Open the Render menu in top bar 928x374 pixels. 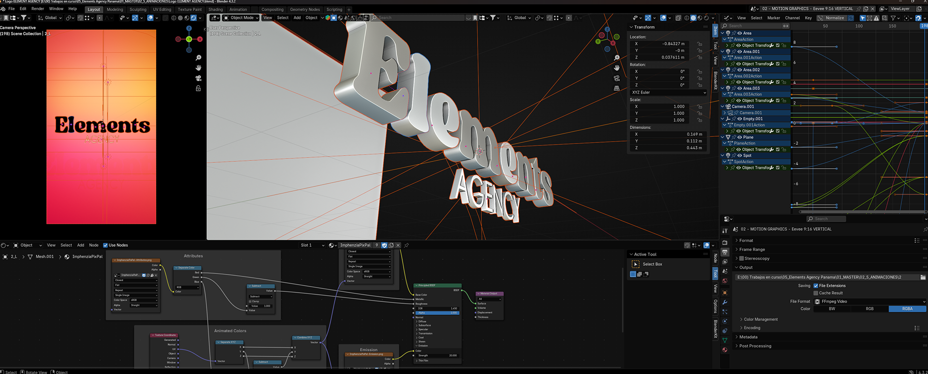coord(38,9)
